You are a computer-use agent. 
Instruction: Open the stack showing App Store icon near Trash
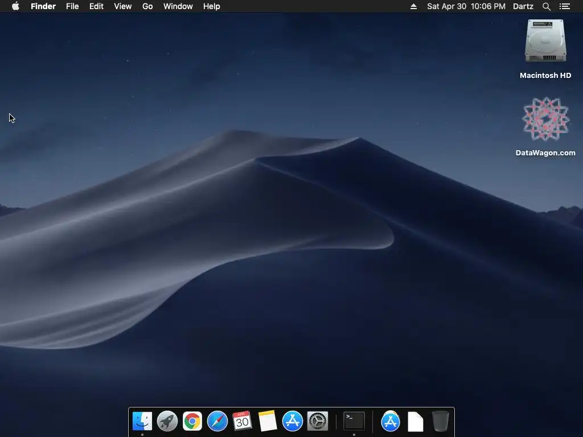coord(391,422)
